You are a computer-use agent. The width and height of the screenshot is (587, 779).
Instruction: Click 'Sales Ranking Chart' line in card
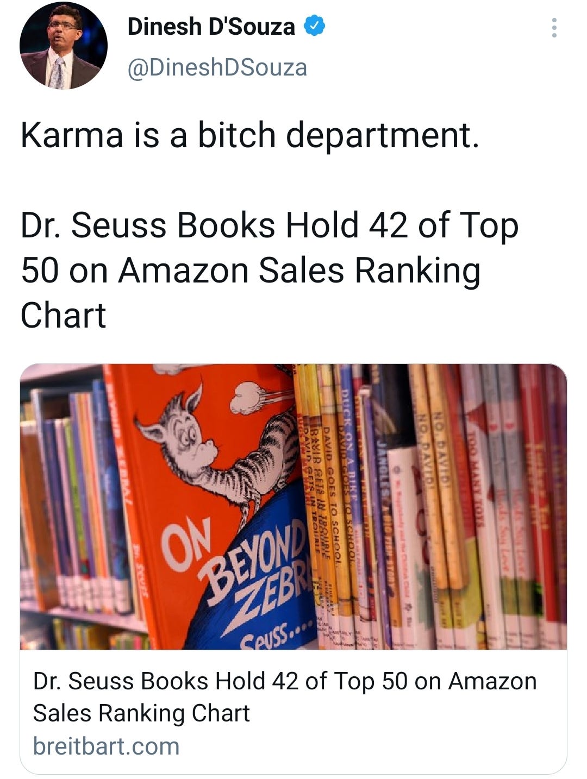click(141, 713)
